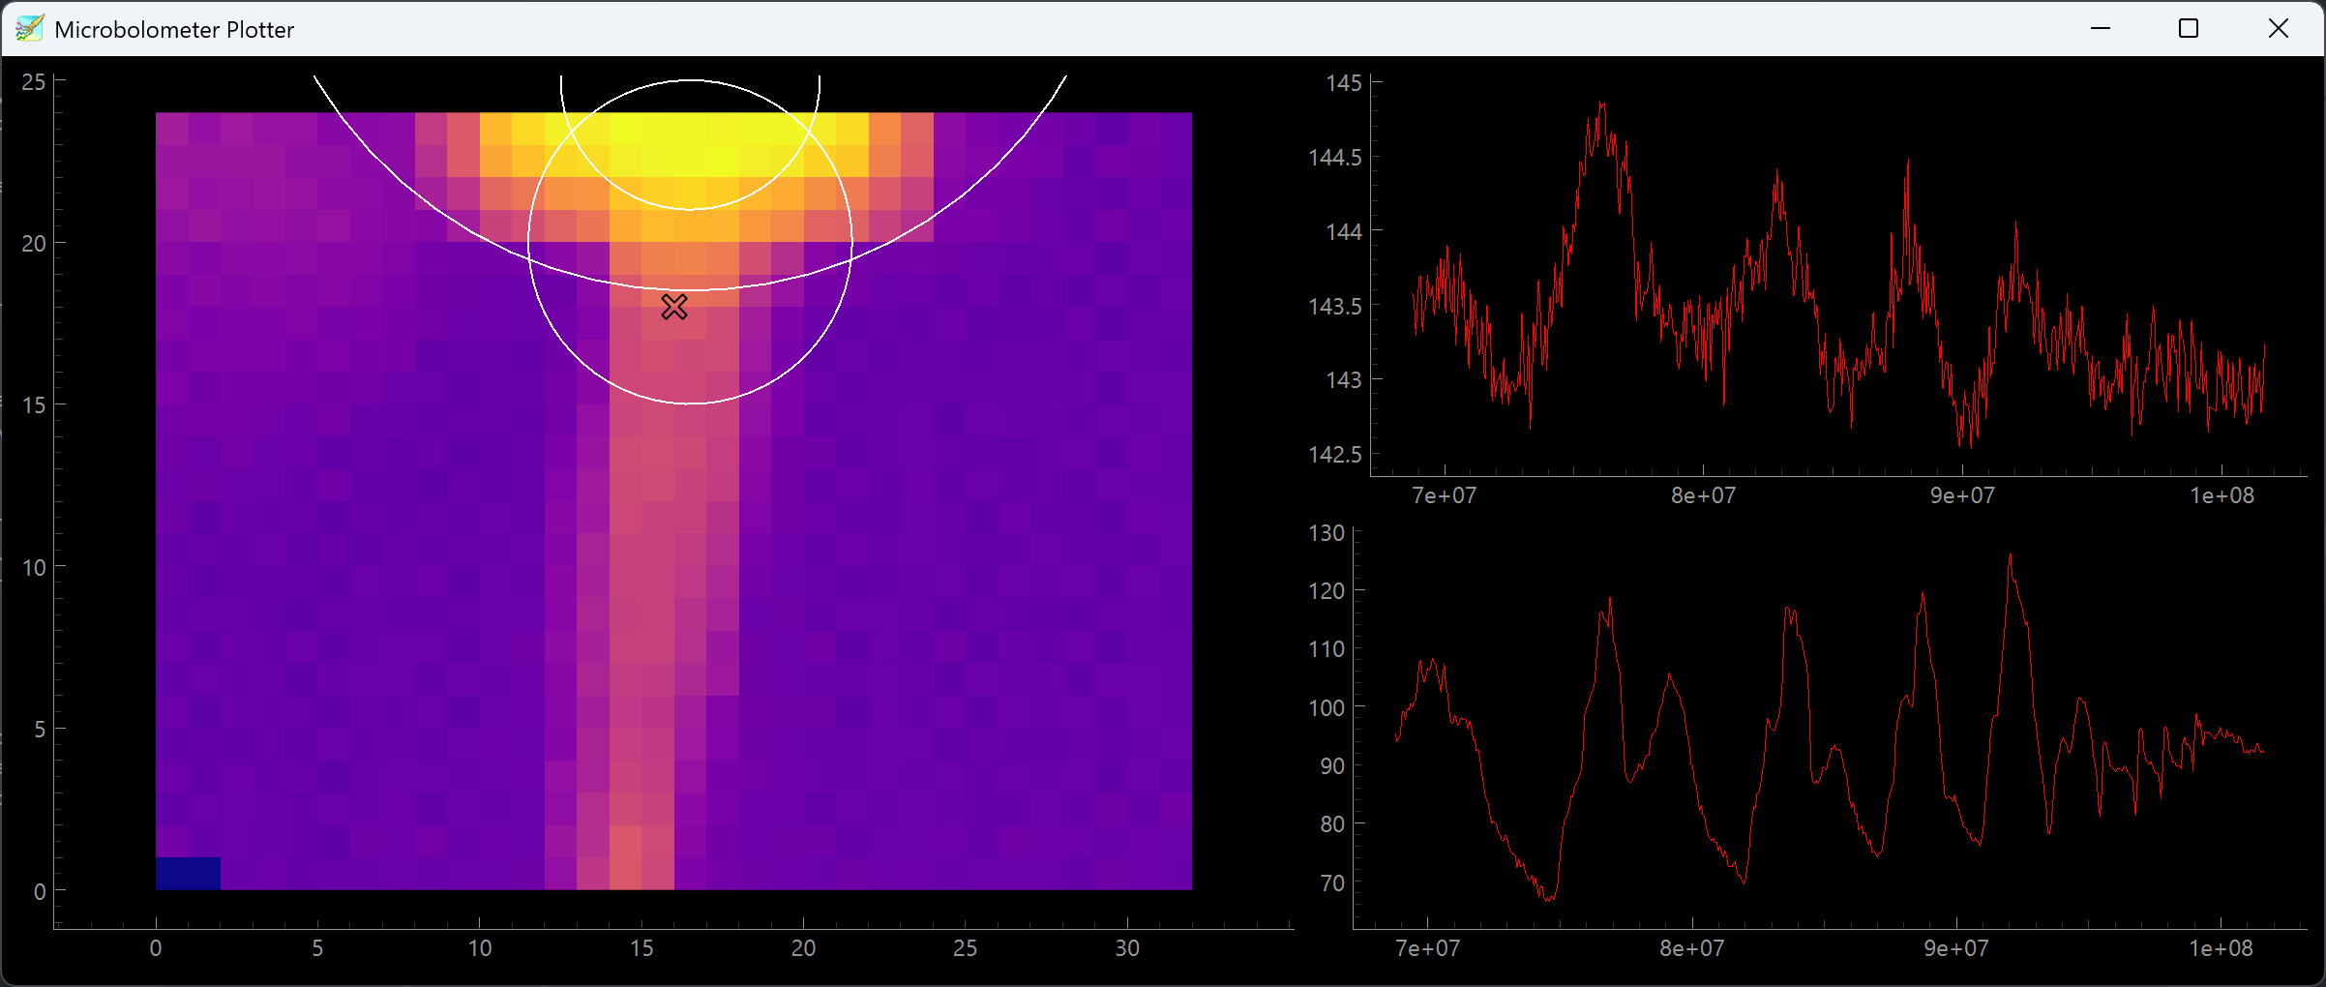Click the heatmap x-axis tick label 15
This screenshot has width=2326, height=987.
point(641,948)
